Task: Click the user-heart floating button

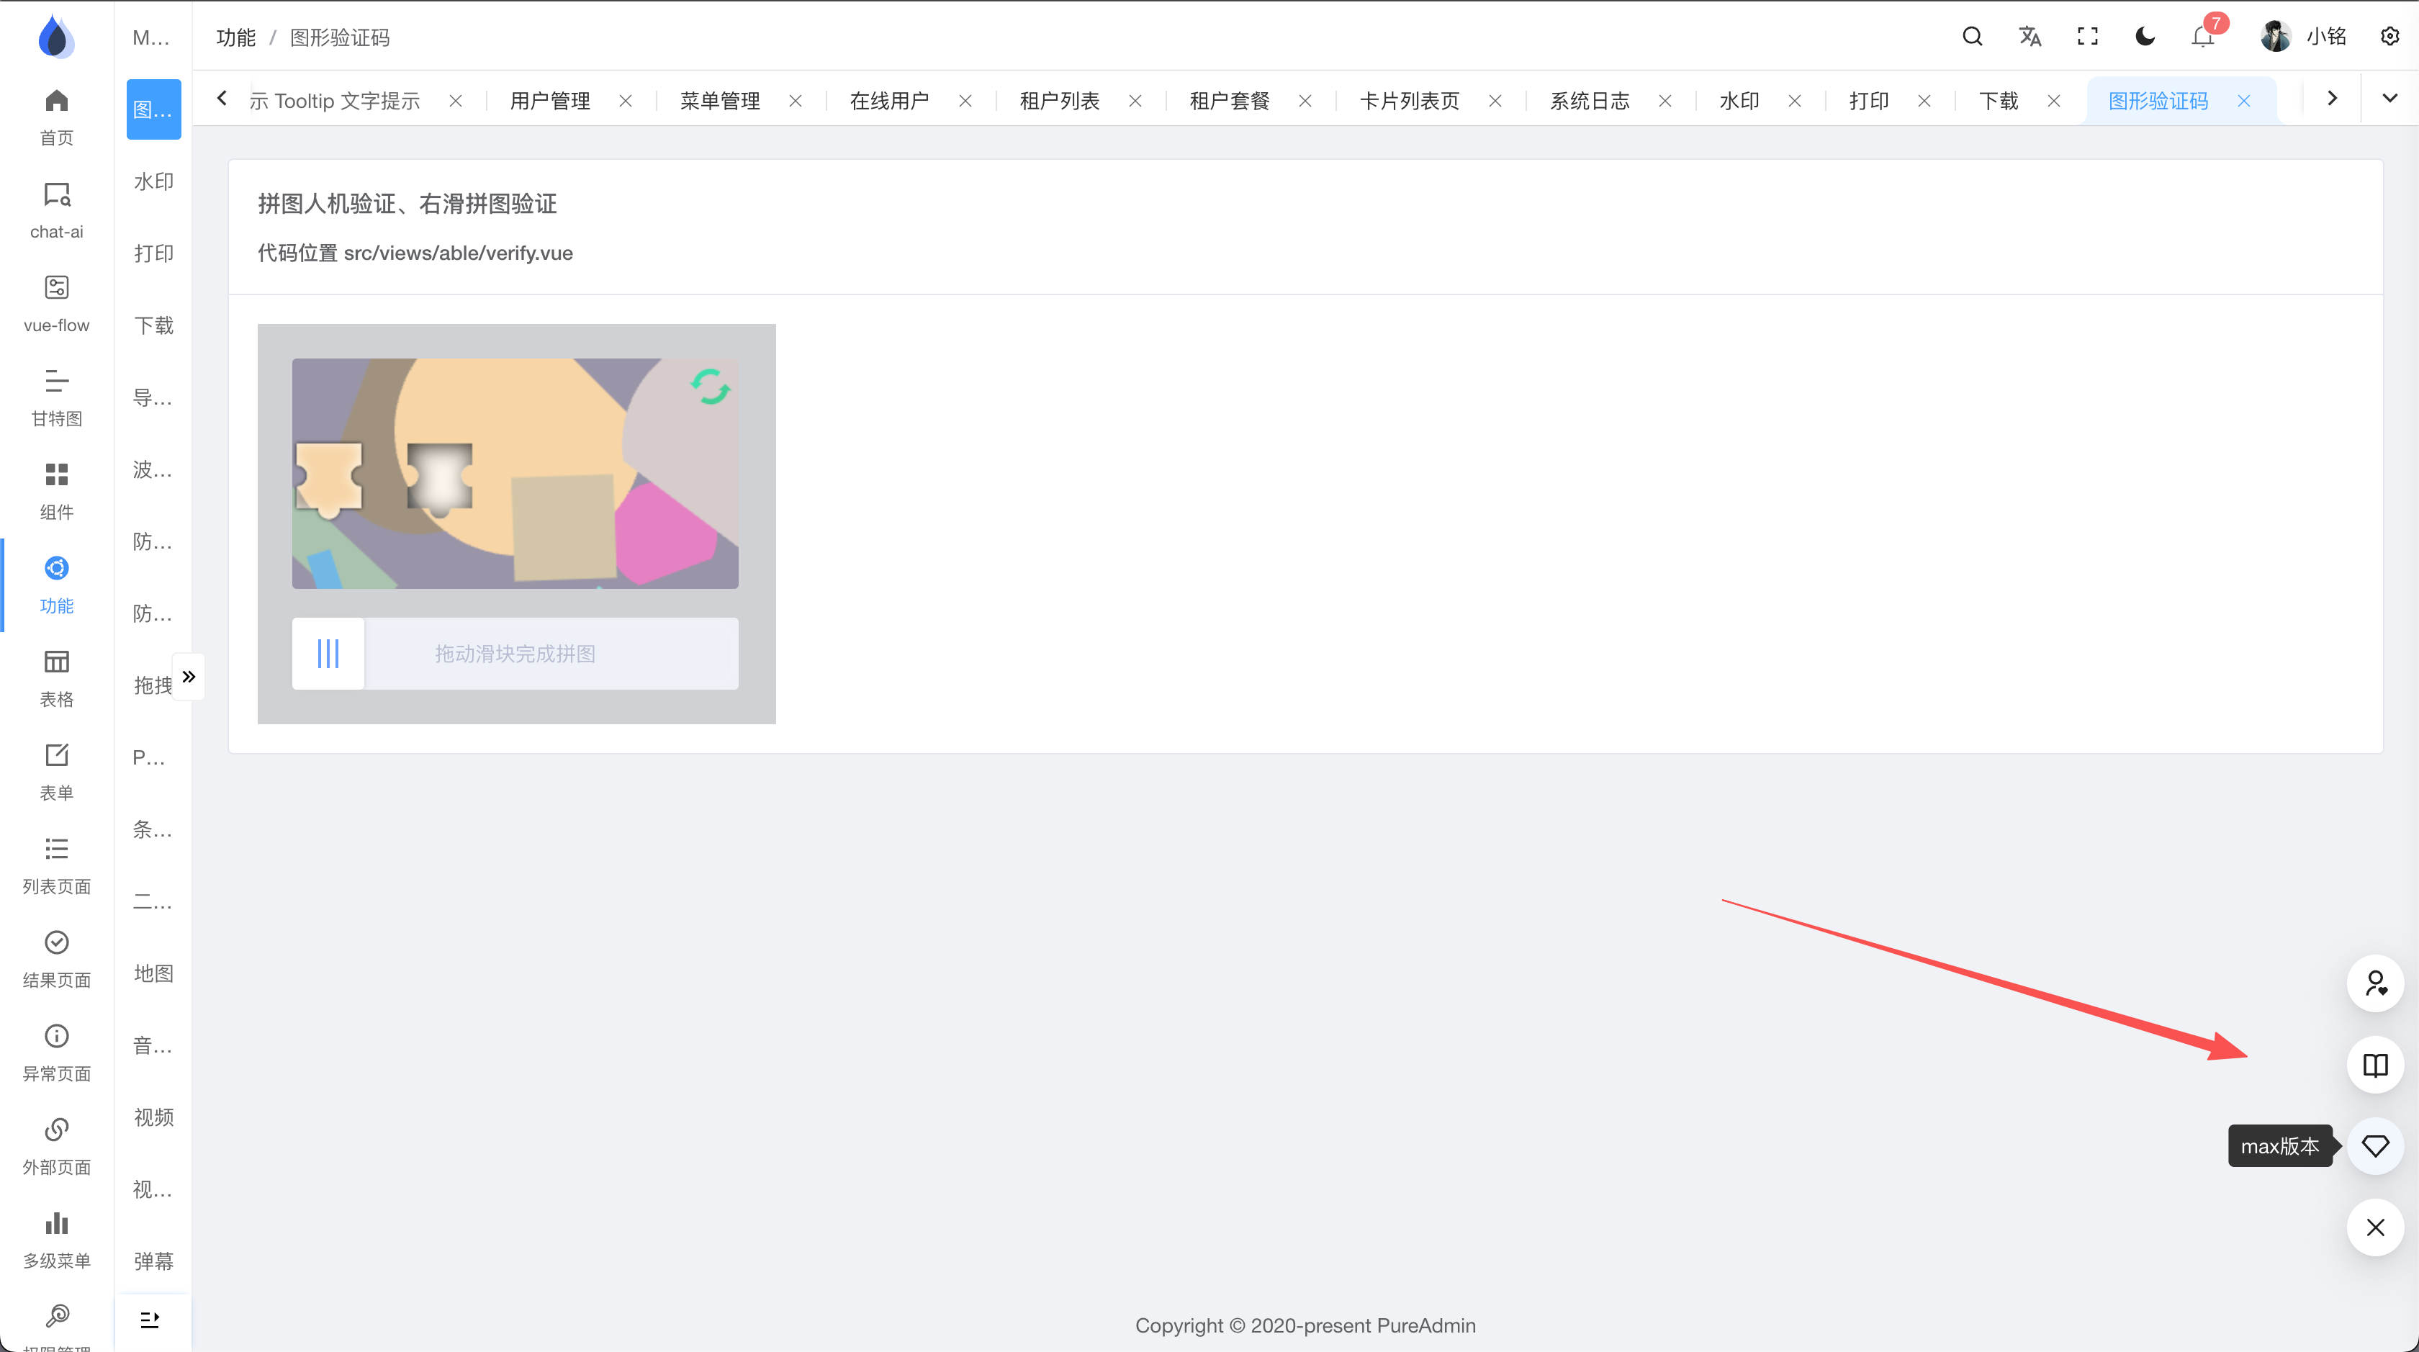Action: [x=2375, y=983]
